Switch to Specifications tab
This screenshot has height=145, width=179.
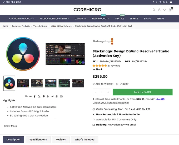(38, 140)
